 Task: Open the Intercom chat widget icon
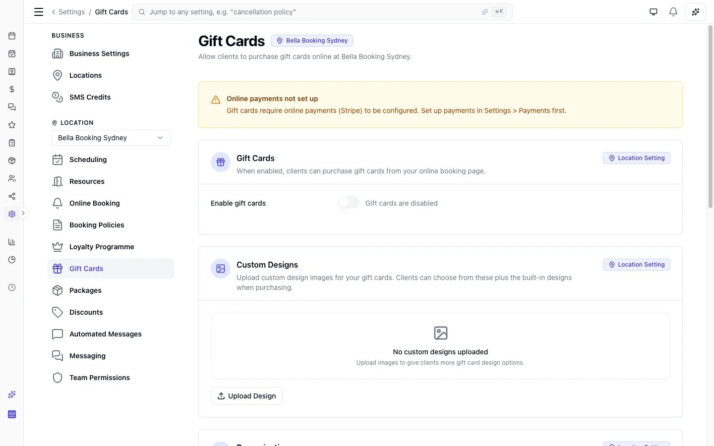(12, 414)
